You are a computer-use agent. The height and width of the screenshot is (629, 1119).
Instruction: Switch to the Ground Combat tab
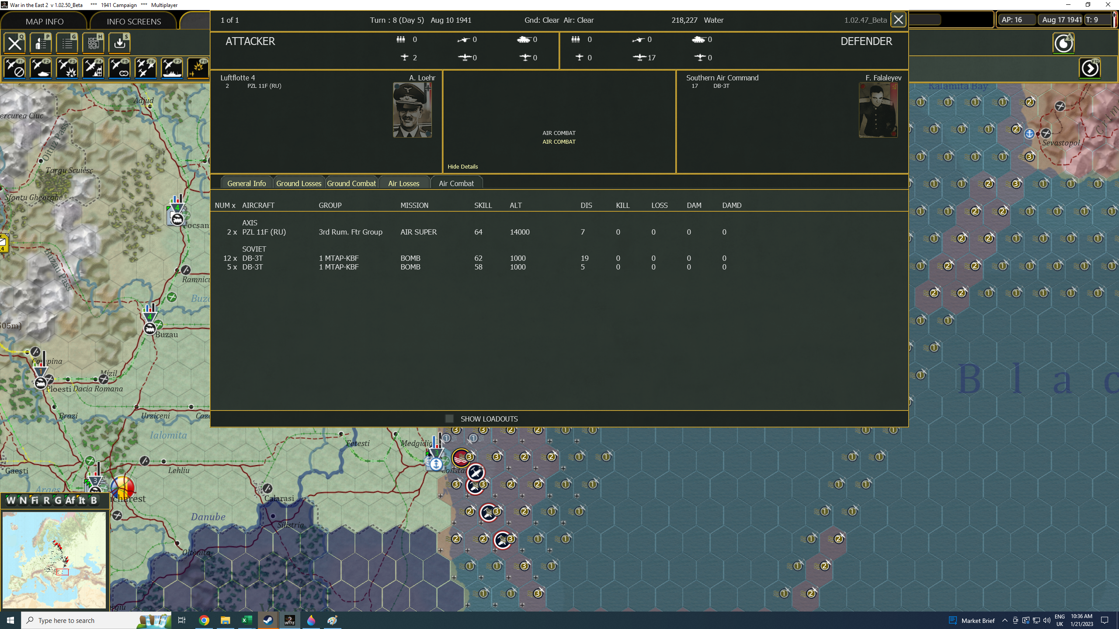(351, 183)
